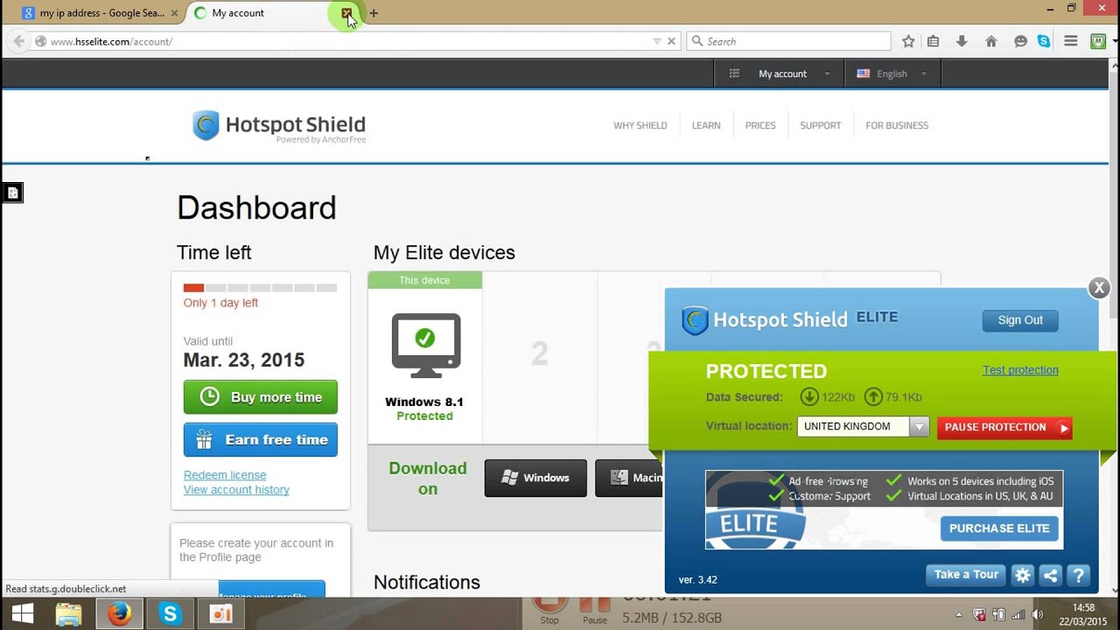Click the Macintosh download button
Image resolution: width=1120 pixels, height=630 pixels.
628,478
